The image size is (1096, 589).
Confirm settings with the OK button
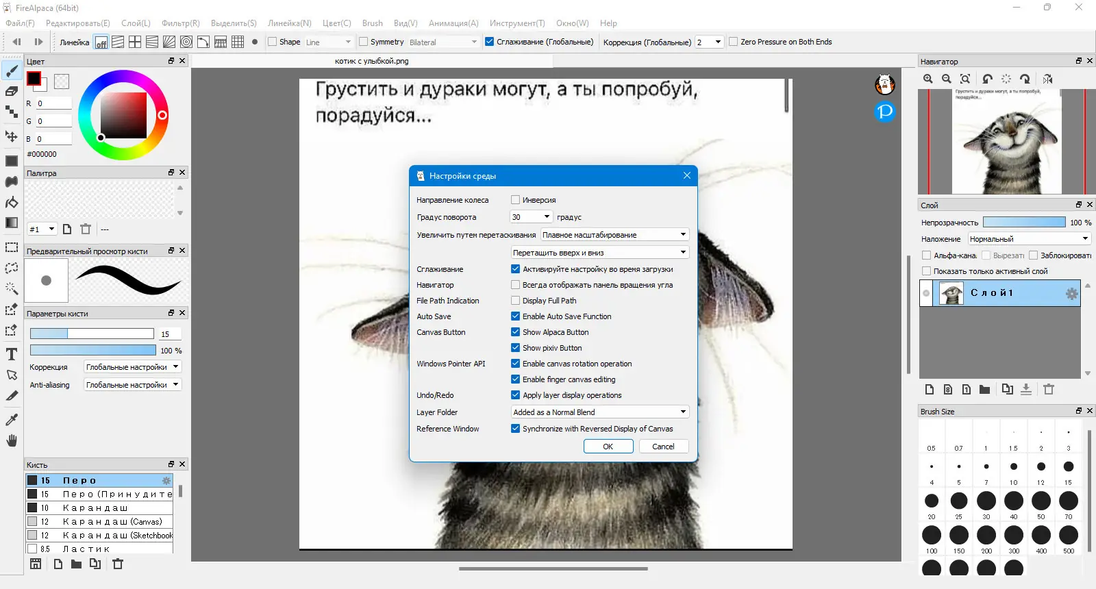coord(608,447)
